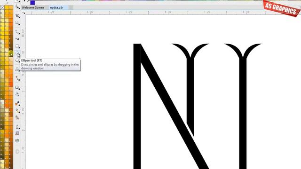Switch to the npdsa.cdr document tab

[56, 8]
